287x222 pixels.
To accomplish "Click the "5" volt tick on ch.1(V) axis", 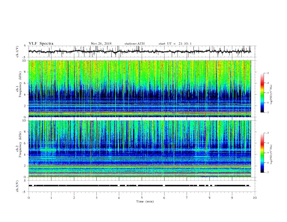I will click(25, 46).
